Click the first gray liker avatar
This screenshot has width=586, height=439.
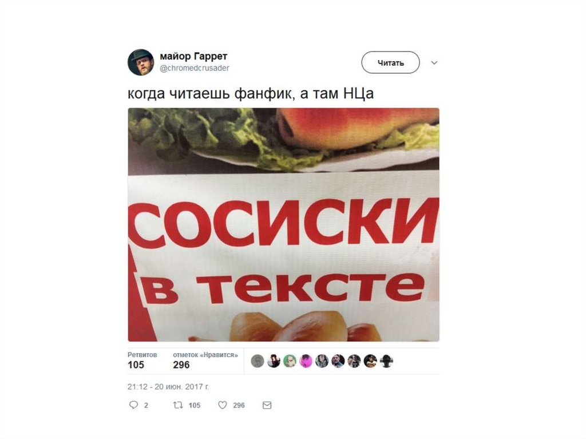point(258,361)
